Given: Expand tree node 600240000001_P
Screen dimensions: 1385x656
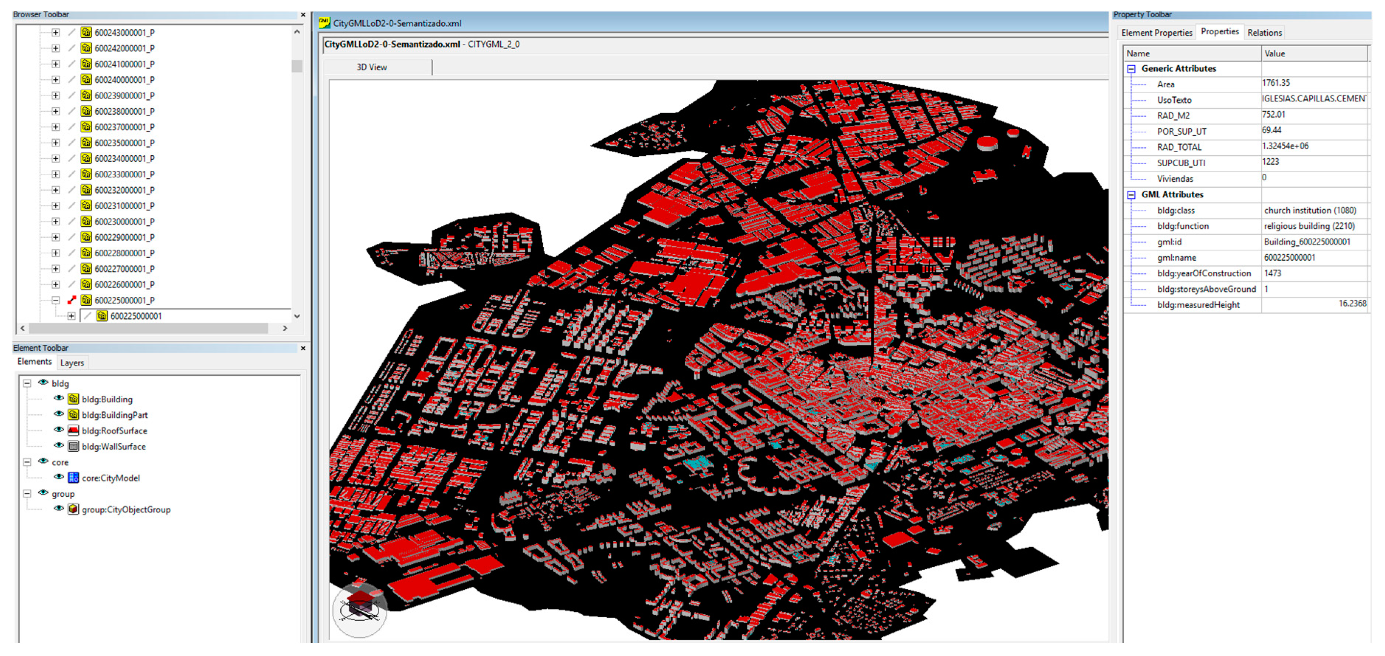Looking at the screenshot, I should (x=55, y=80).
